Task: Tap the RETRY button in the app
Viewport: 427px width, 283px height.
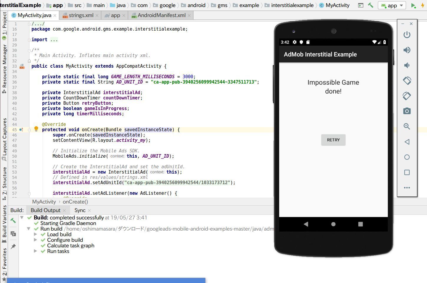Action: click(x=333, y=140)
